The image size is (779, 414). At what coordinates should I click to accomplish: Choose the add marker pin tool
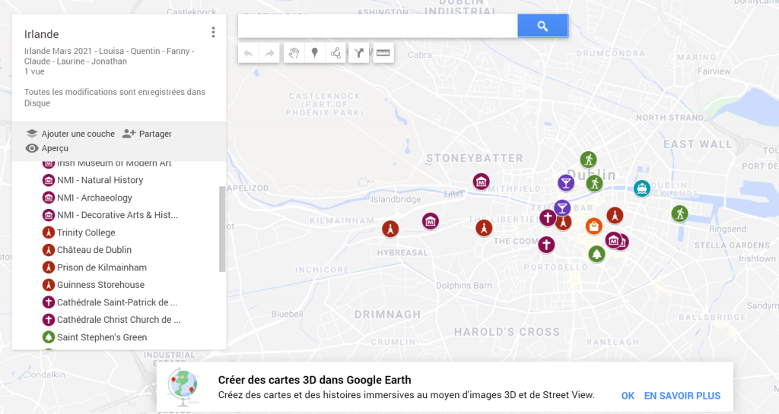(314, 53)
